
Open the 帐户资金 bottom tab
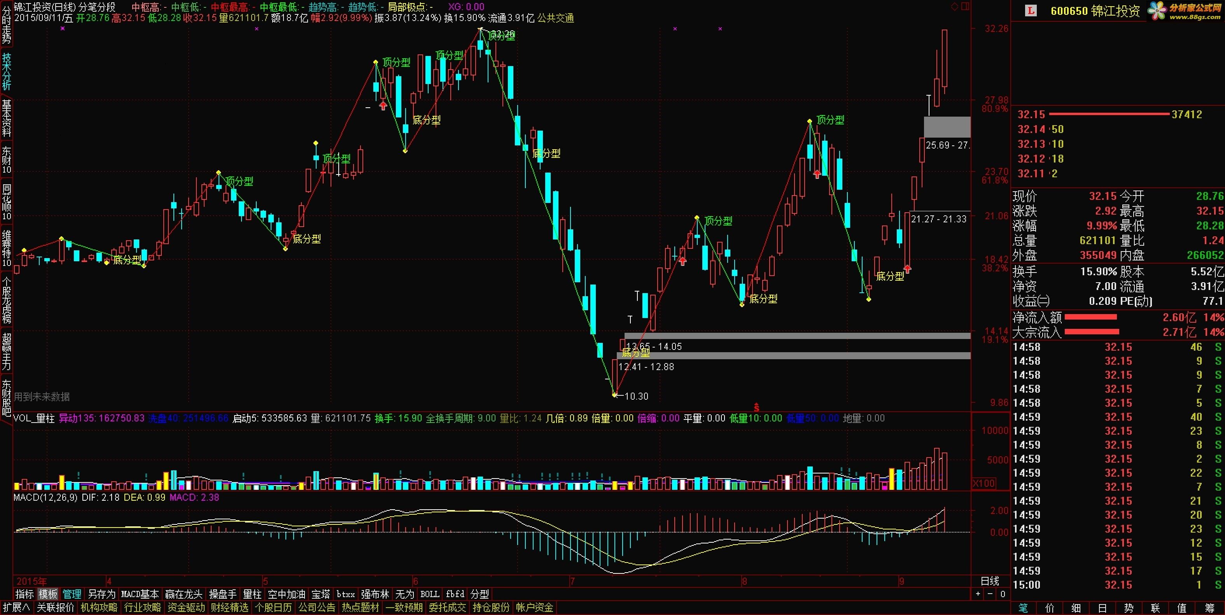coord(534,607)
